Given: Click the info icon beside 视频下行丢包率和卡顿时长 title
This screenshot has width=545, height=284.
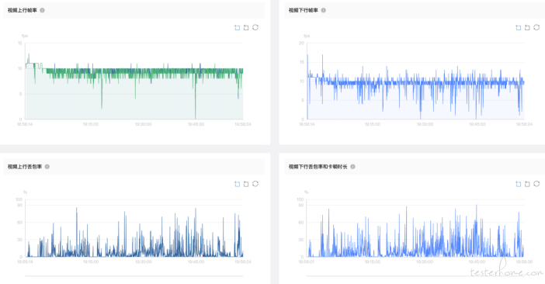Looking at the screenshot, I should 352,167.
